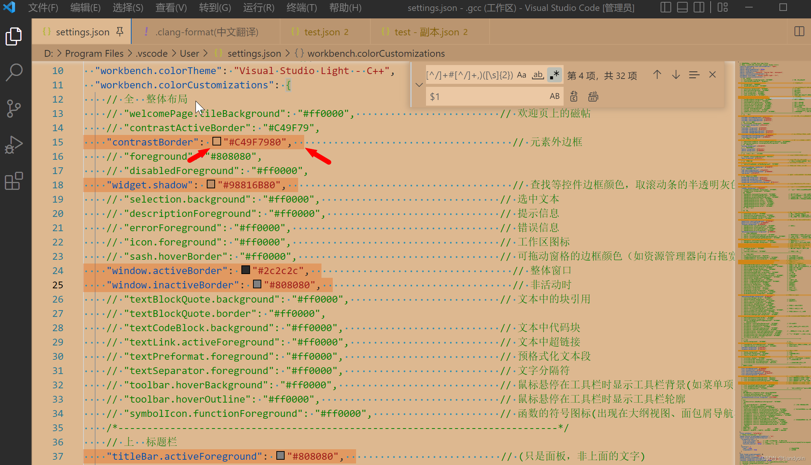Open the 终端(T) menu

point(302,8)
